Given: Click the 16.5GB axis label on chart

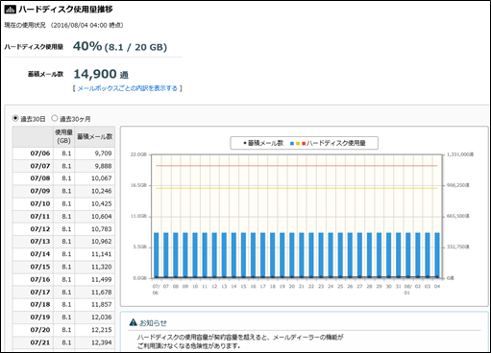Looking at the screenshot, I should [138, 185].
